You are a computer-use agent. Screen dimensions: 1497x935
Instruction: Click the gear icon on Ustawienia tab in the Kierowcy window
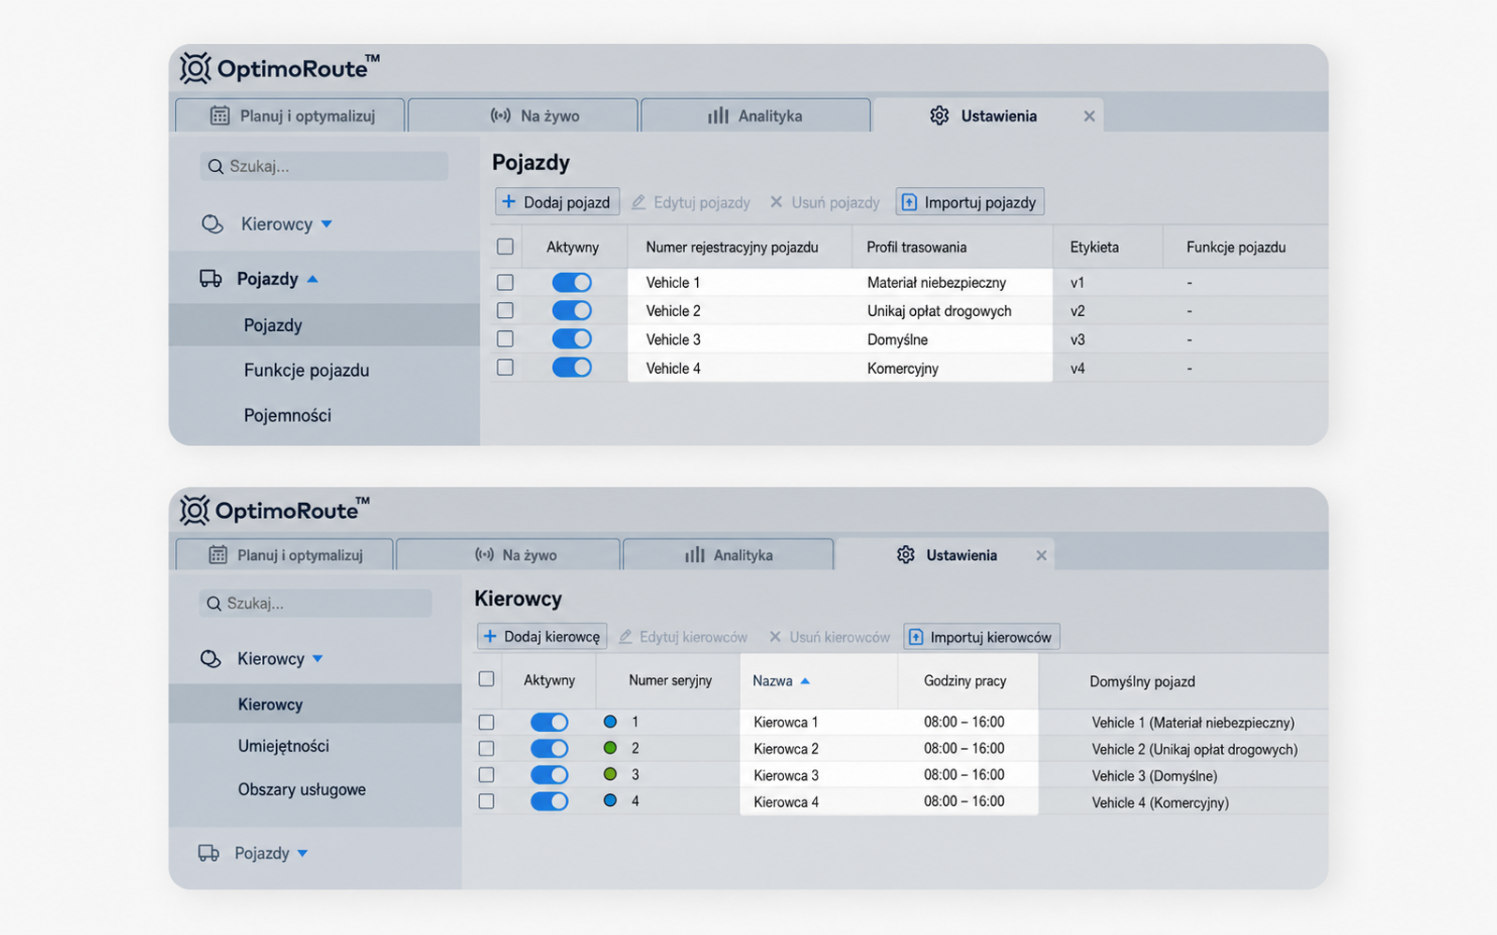click(x=906, y=555)
